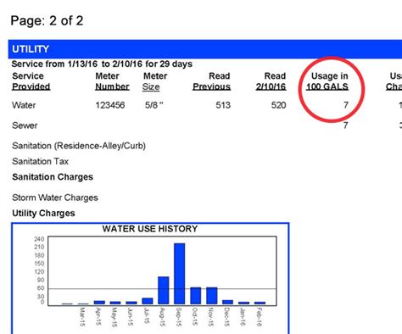Click the Oct-15 bar in the chart

click(x=196, y=296)
